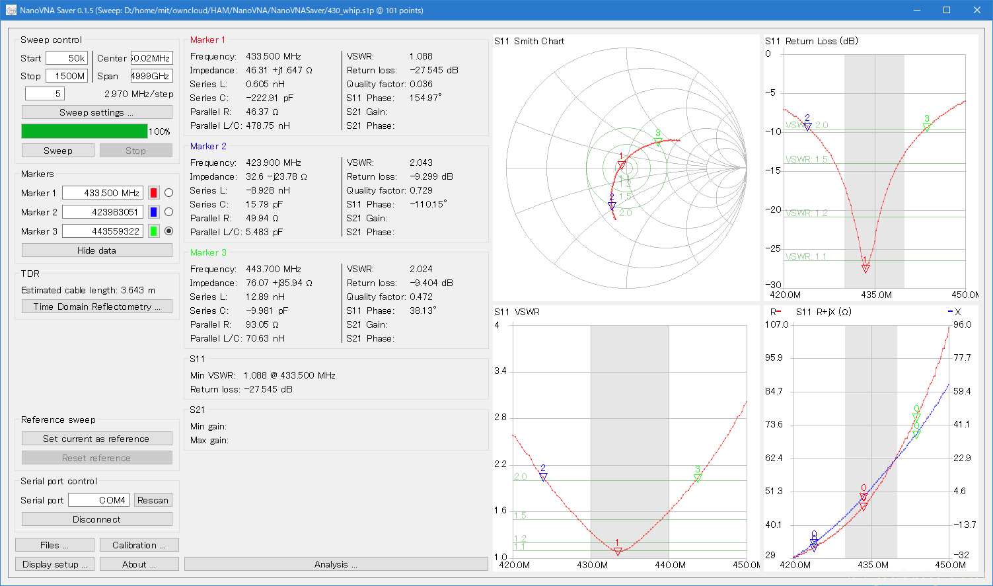This screenshot has width=993, height=586.
Task: Click the Serial port COM4 field
Action: 98,500
